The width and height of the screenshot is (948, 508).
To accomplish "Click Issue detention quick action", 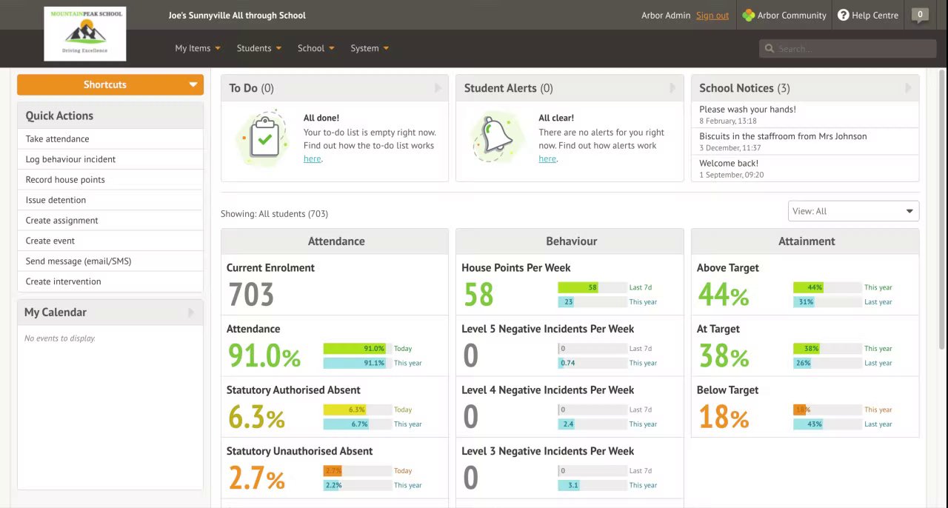I will 110,200.
